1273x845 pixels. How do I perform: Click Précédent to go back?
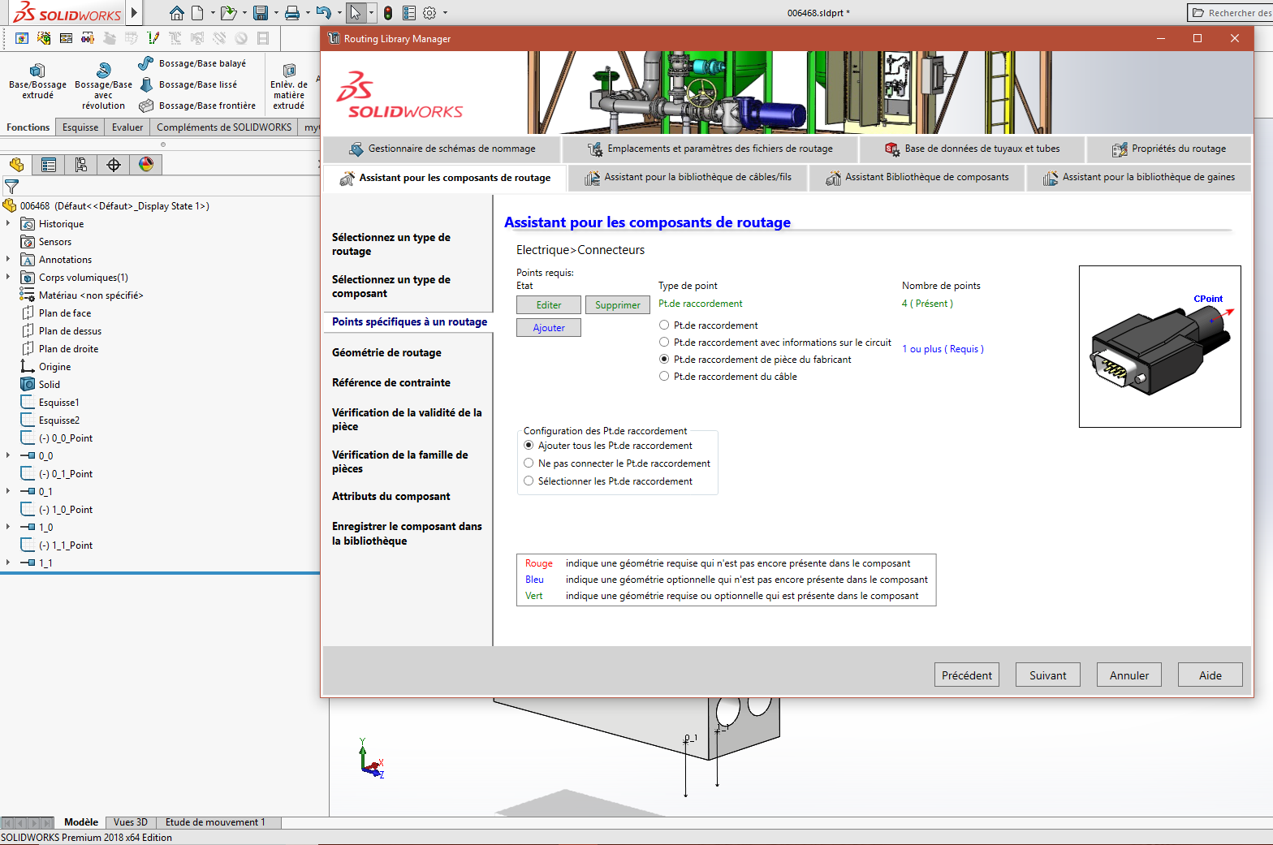tap(967, 675)
